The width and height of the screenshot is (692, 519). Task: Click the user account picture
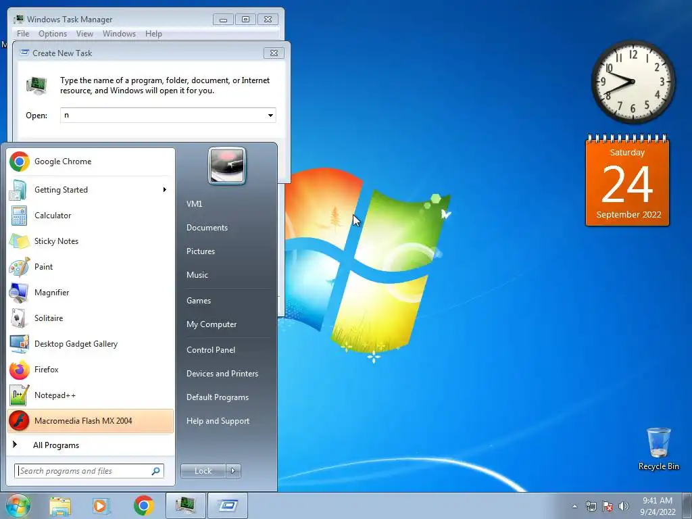[227, 166]
